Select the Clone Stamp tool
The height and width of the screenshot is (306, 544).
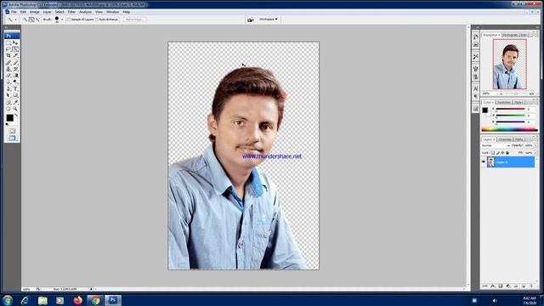point(8,69)
